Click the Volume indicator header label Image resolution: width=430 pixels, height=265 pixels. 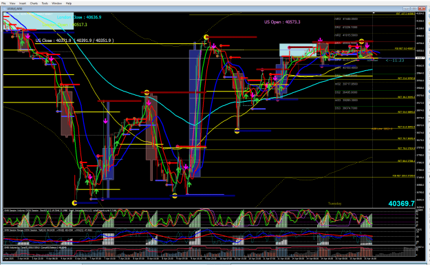[x=35, y=247]
